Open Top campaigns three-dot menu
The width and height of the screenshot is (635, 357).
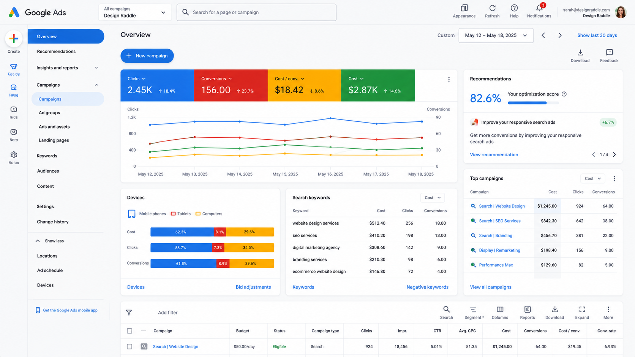pyautogui.click(x=614, y=179)
